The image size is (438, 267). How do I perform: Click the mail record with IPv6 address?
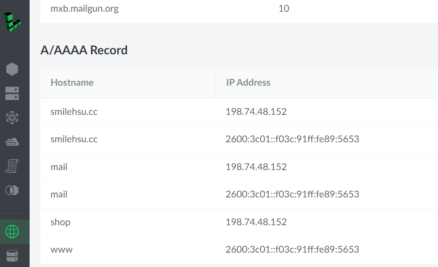59,194
